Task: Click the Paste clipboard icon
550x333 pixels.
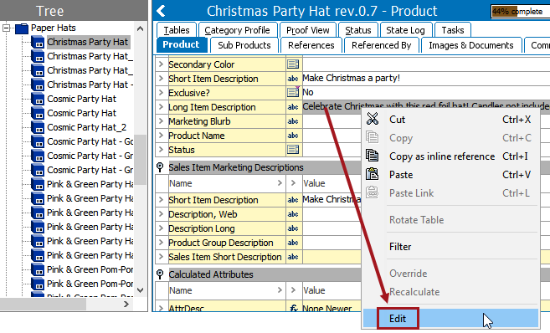Action: [373, 174]
